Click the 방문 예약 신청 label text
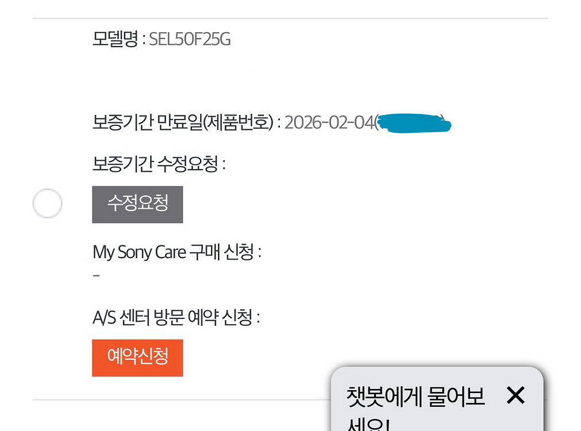Image resolution: width=581 pixels, height=431 pixels. coord(203,318)
